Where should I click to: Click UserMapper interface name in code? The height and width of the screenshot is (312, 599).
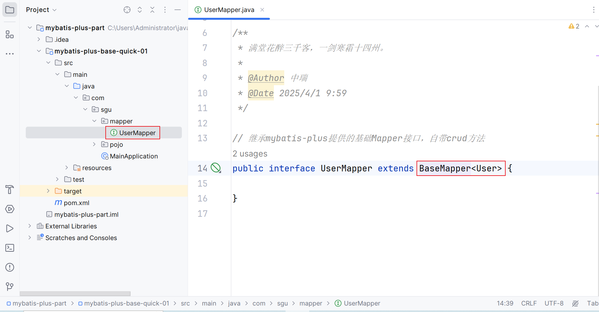tap(346, 168)
